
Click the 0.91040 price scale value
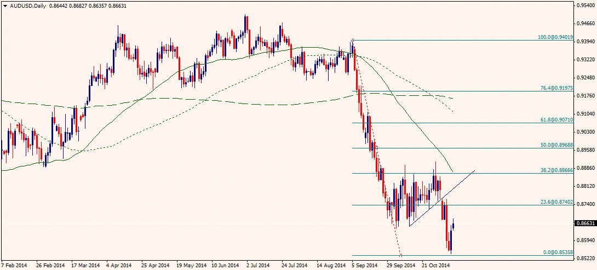click(x=585, y=114)
